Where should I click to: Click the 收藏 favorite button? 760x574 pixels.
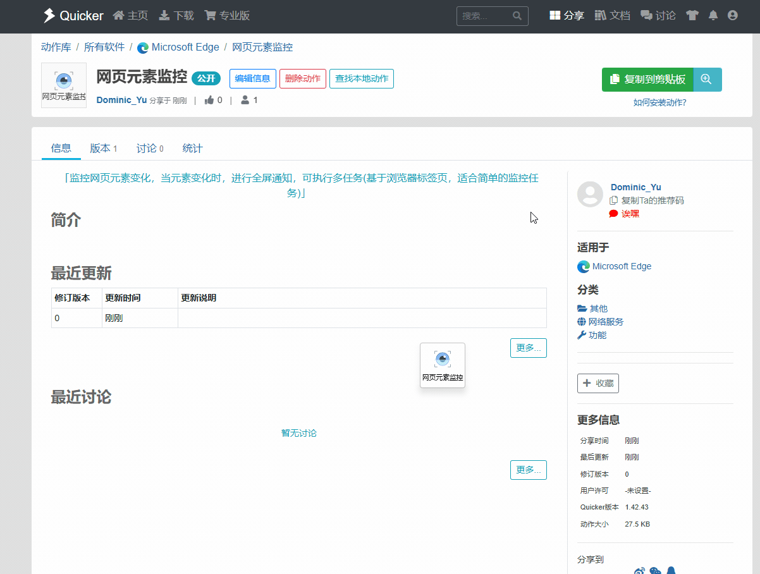pyautogui.click(x=598, y=383)
